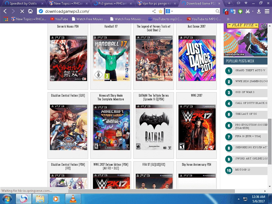Viewport: 272px width, 204px height.
Task: Open the WWE 2K17 cover image
Action: pyautogui.click(x=197, y=127)
